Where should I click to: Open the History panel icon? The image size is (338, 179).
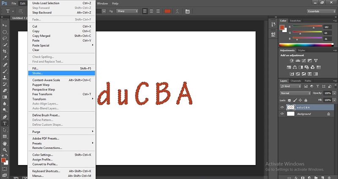(x=273, y=25)
